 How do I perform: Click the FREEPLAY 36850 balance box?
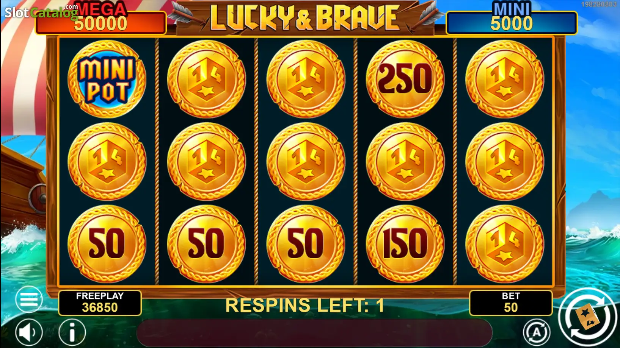pos(100,303)
